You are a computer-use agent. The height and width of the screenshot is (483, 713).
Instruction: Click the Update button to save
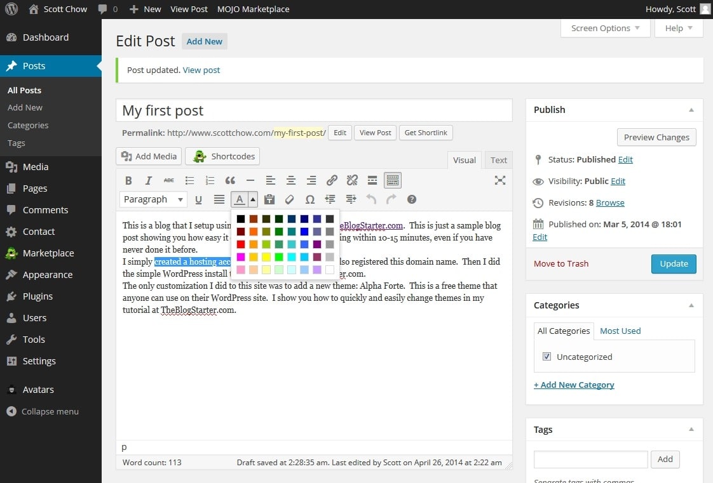[674, 263]
